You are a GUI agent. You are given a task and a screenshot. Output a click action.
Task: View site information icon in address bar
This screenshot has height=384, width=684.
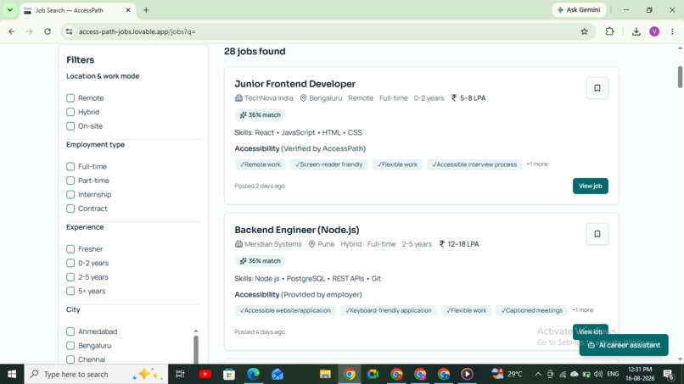69,31
